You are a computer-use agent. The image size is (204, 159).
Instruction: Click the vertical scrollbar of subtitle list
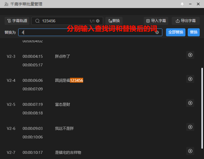pos(203,109)
